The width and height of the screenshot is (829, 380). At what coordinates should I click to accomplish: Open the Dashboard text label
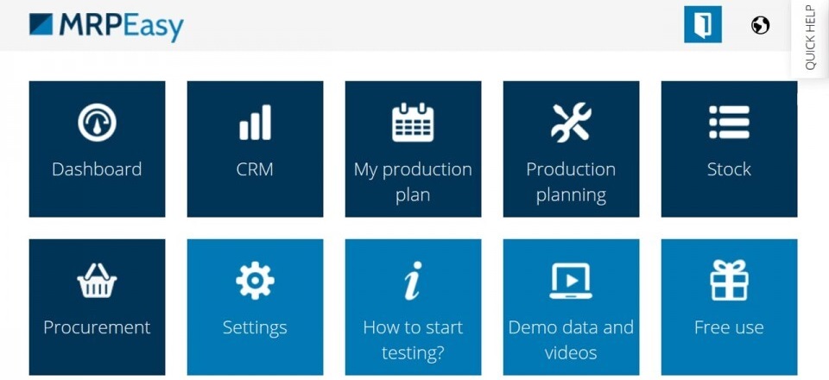[x=97, y=169]
